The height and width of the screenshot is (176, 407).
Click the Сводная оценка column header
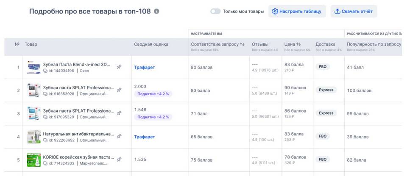pos(151,44)
